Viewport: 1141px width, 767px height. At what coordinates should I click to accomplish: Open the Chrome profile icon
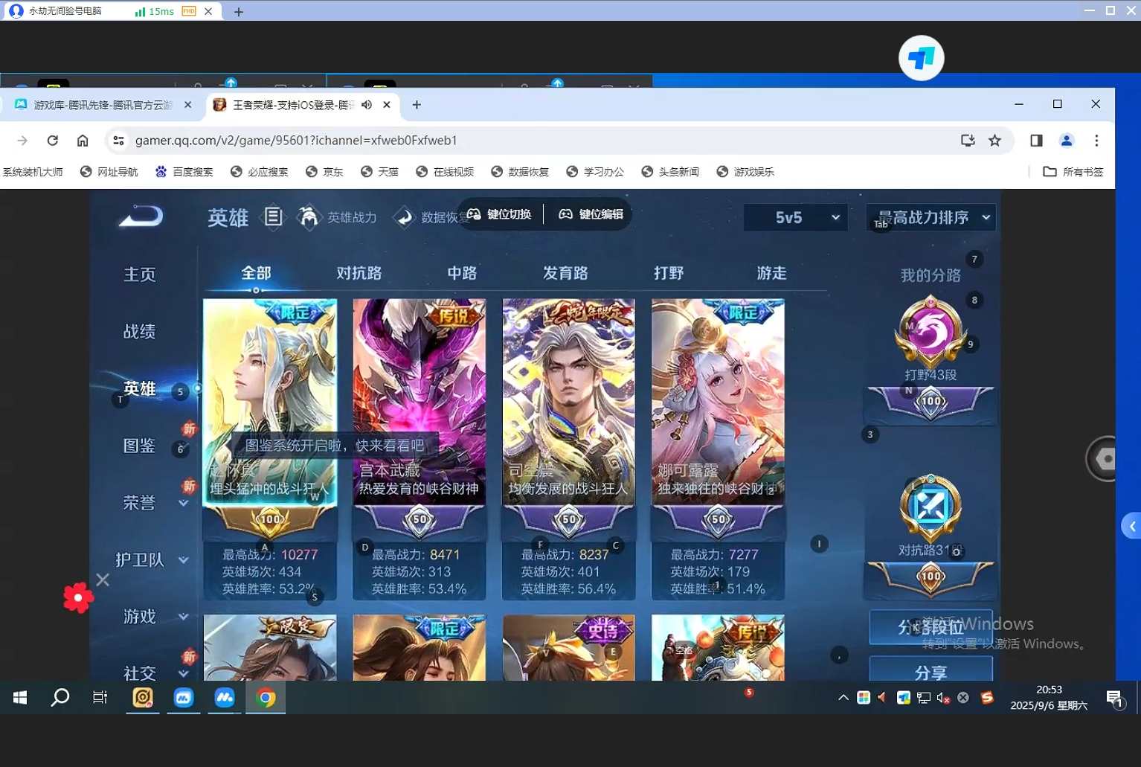pyautogui.click(x=1067, y=141)
